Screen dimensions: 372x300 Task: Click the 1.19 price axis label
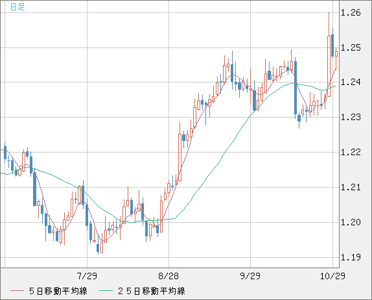(x=351, y=257)
